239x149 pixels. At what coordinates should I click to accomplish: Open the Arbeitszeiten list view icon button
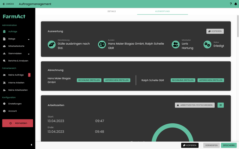[x=221, y=105]
